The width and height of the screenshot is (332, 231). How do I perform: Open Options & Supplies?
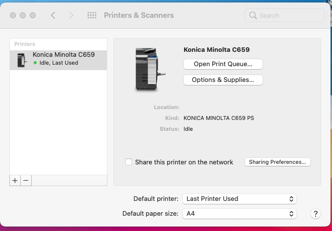point(223,79)
